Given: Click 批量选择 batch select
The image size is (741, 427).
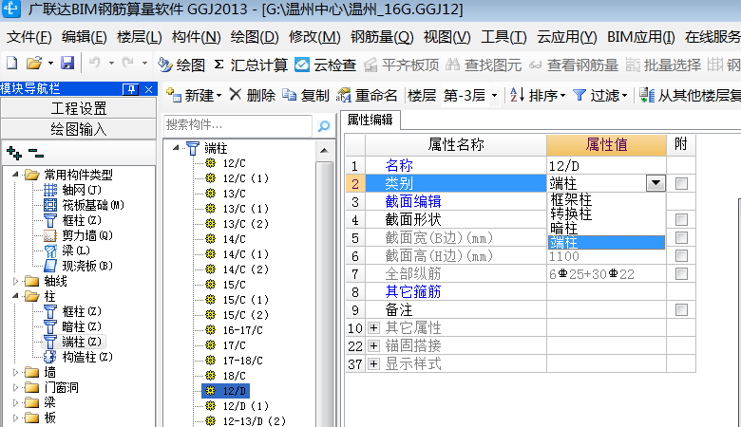Looking at the screenshot, I should (663, 65).
